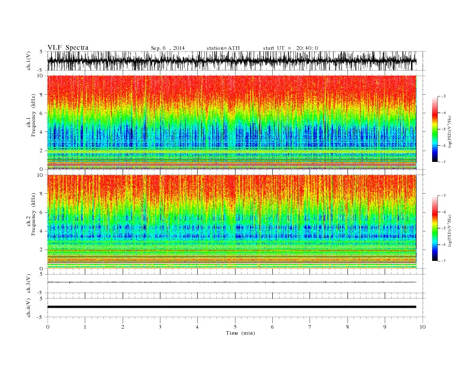This screenshot has height=367, width=476.
Task: Click the "-7" value on ch.2 colorbar
Action: 443,261
